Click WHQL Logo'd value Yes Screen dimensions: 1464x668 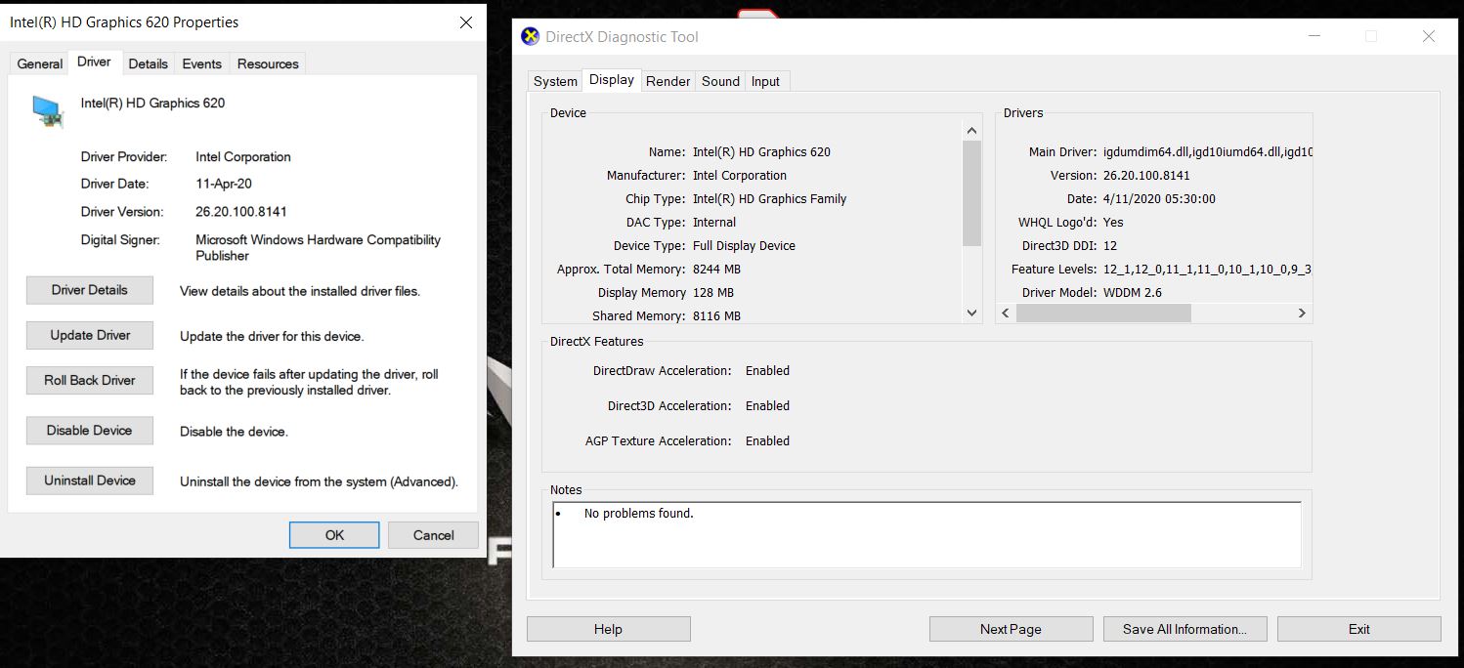tap(1113, 222)
